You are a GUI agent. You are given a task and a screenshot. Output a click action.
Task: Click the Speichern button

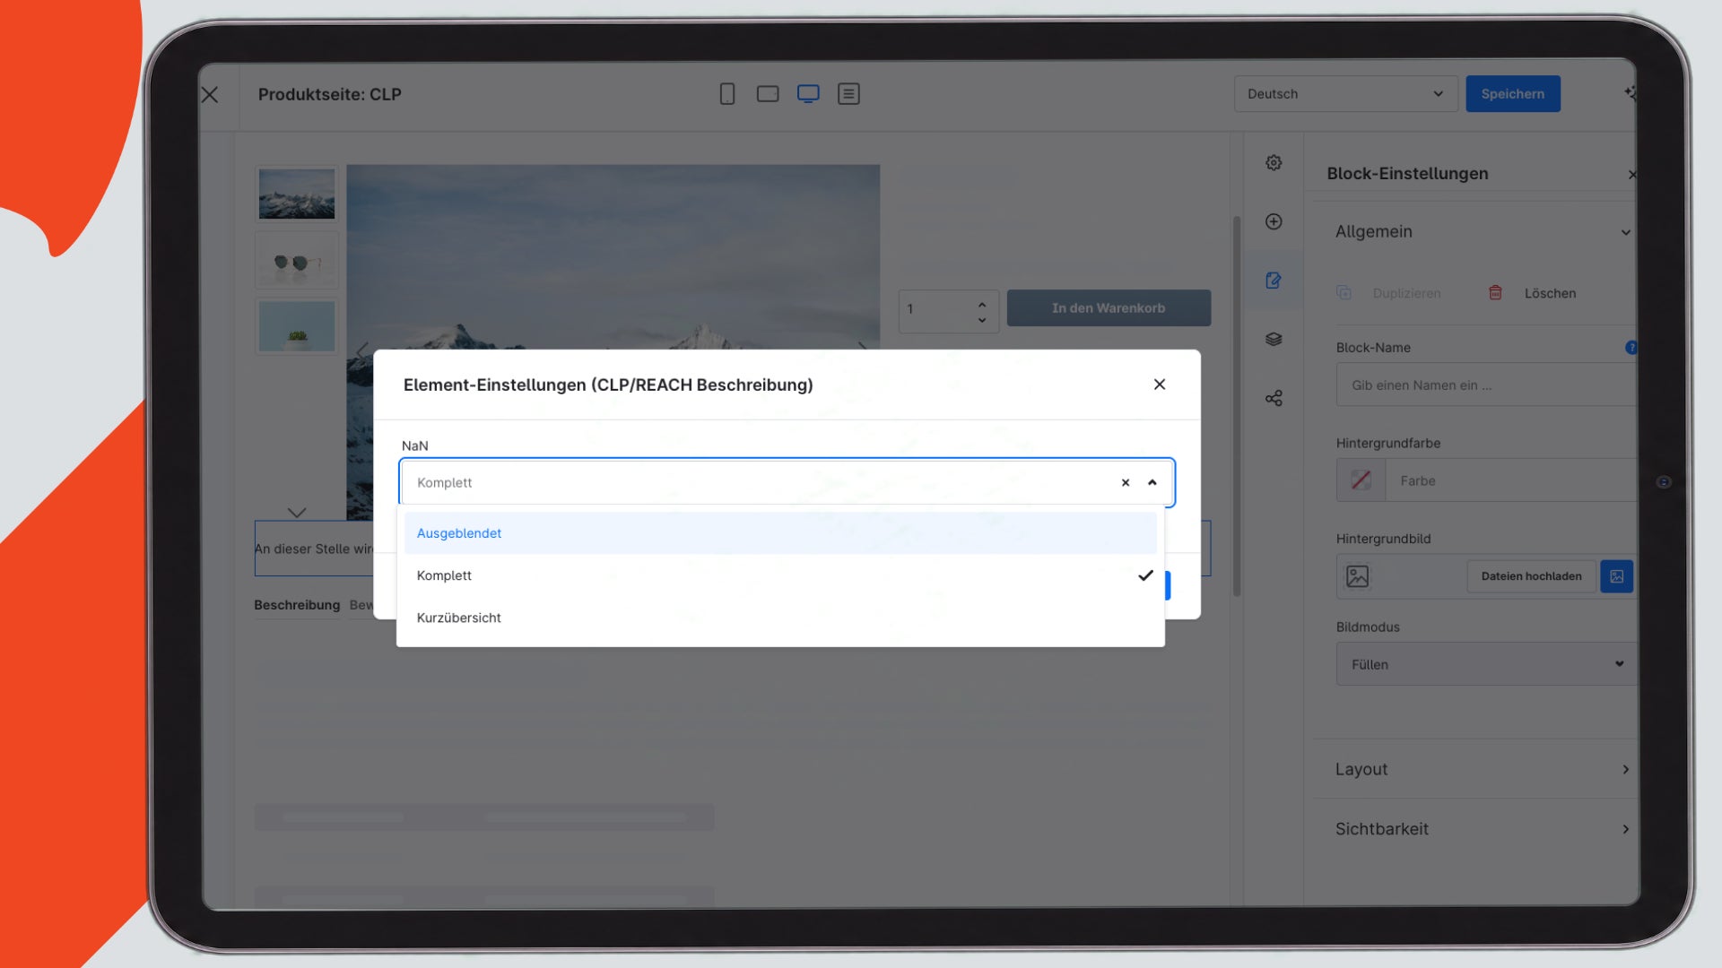pyautogui.click(x=1513, y=94)
